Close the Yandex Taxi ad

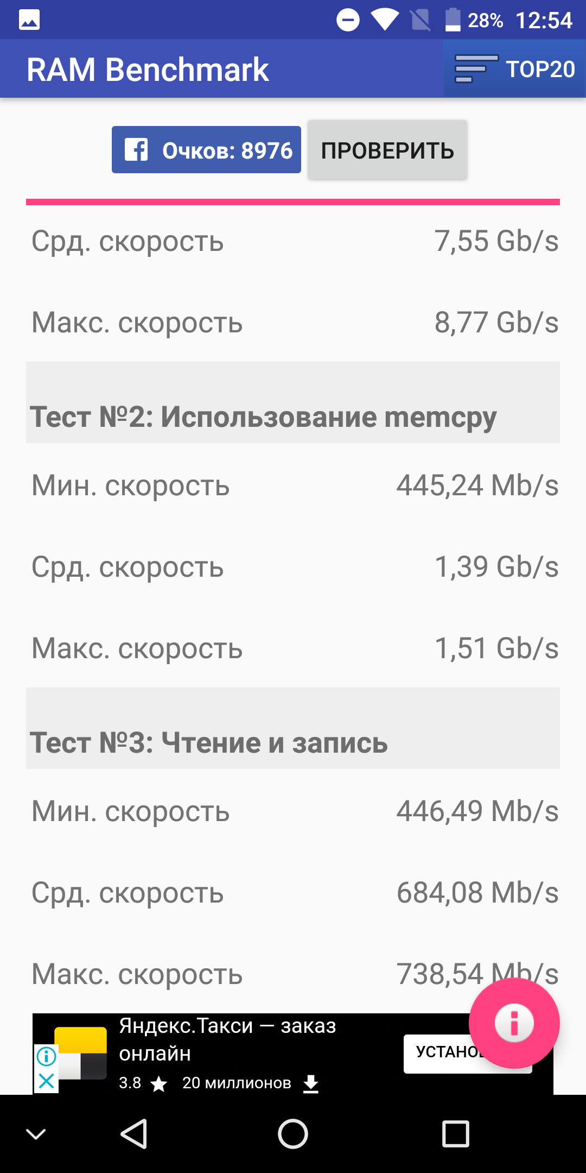[x=47, y=1081]
